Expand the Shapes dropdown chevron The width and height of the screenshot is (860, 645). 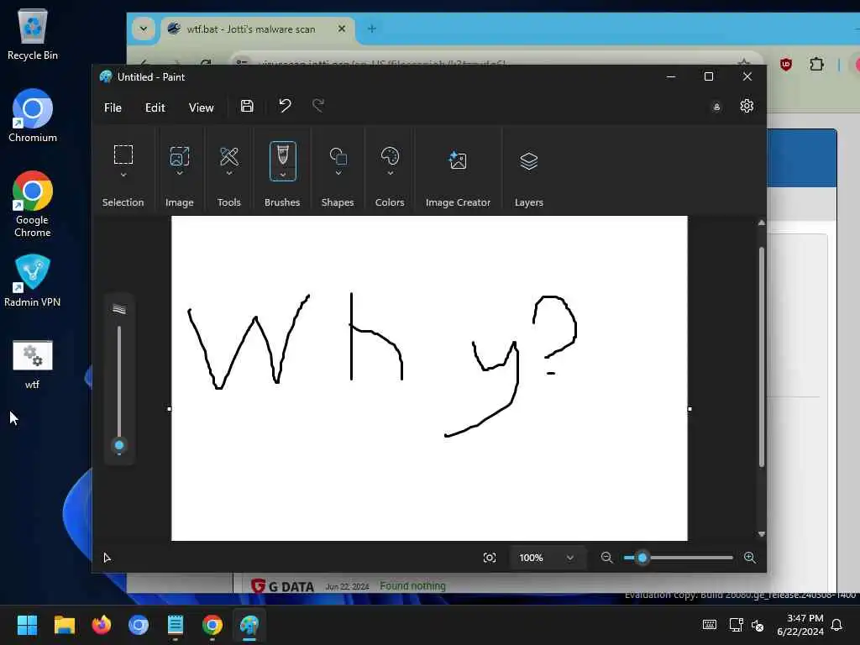coord(338,173)
